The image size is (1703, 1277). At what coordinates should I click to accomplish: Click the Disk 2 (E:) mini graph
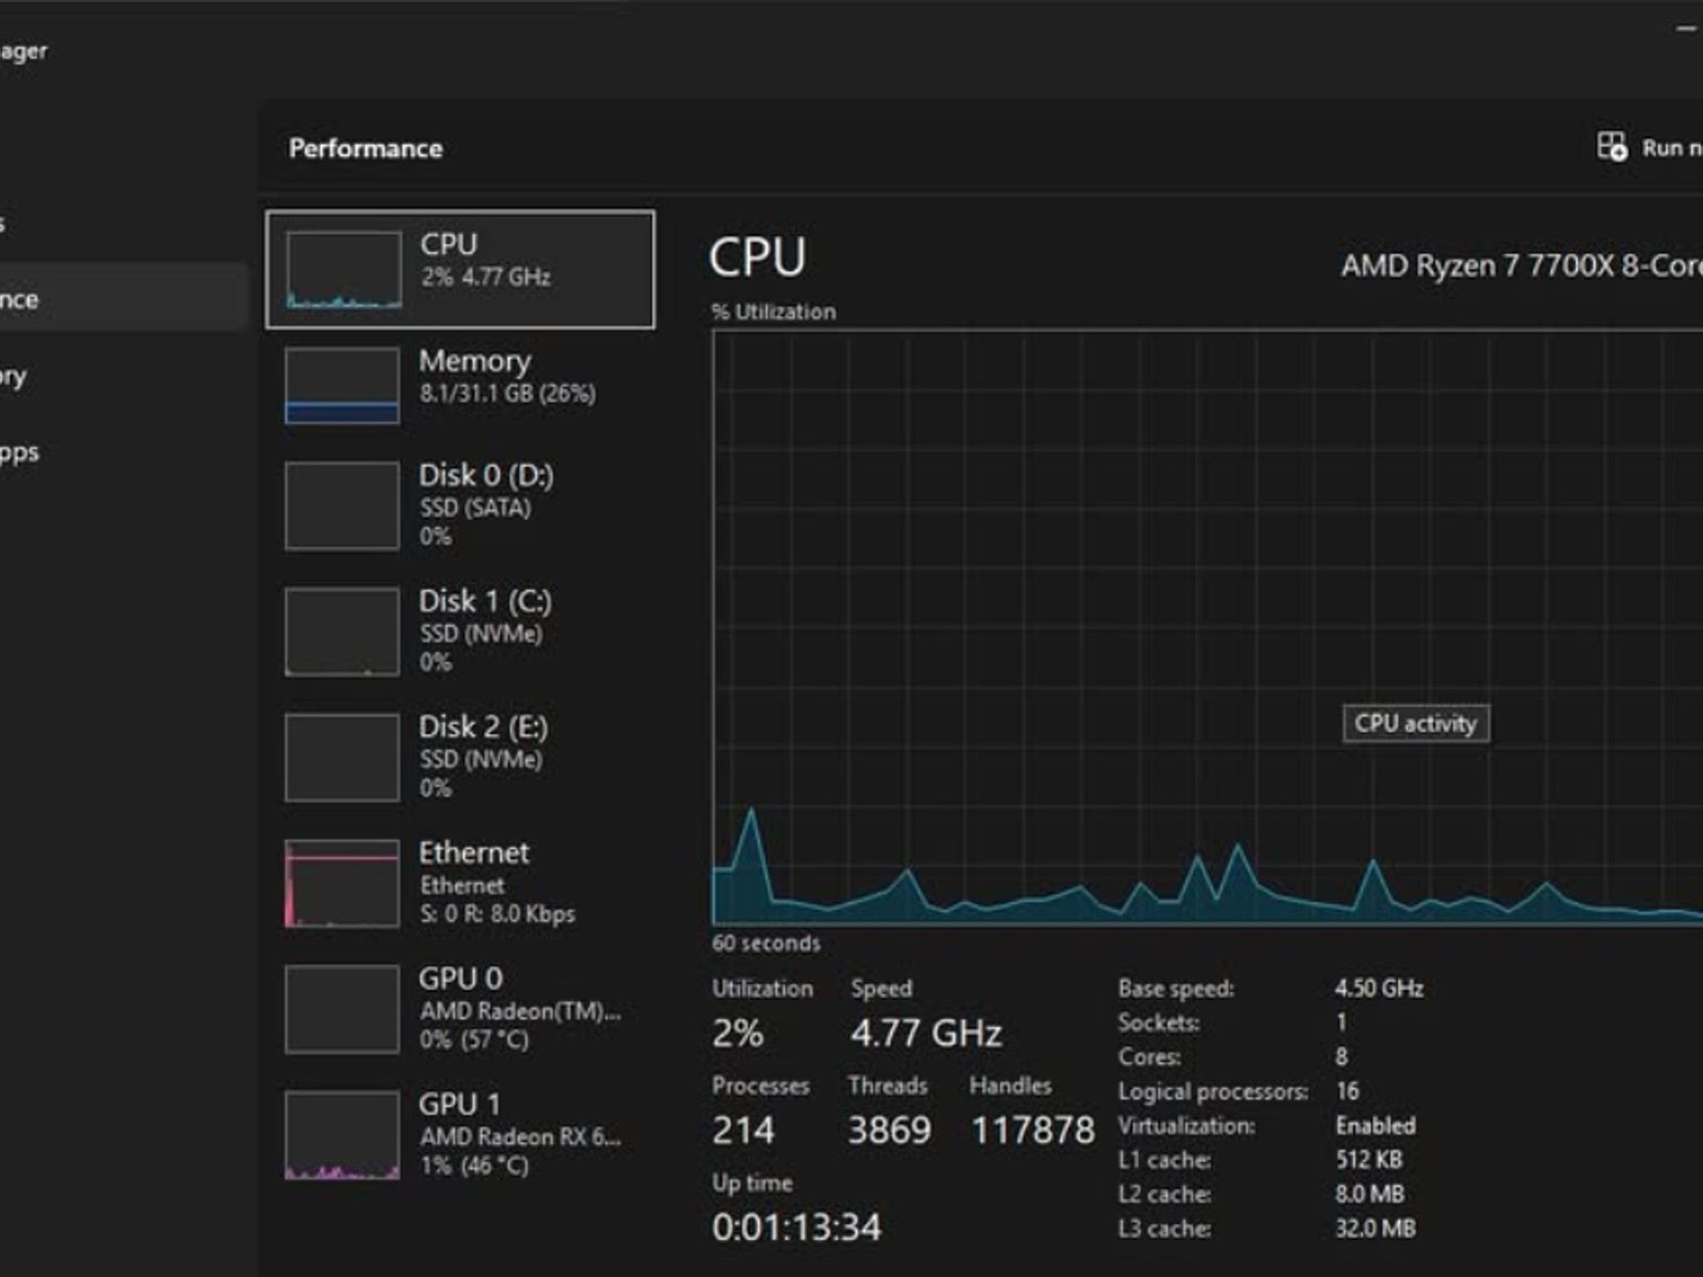click(x=342, y=757)
